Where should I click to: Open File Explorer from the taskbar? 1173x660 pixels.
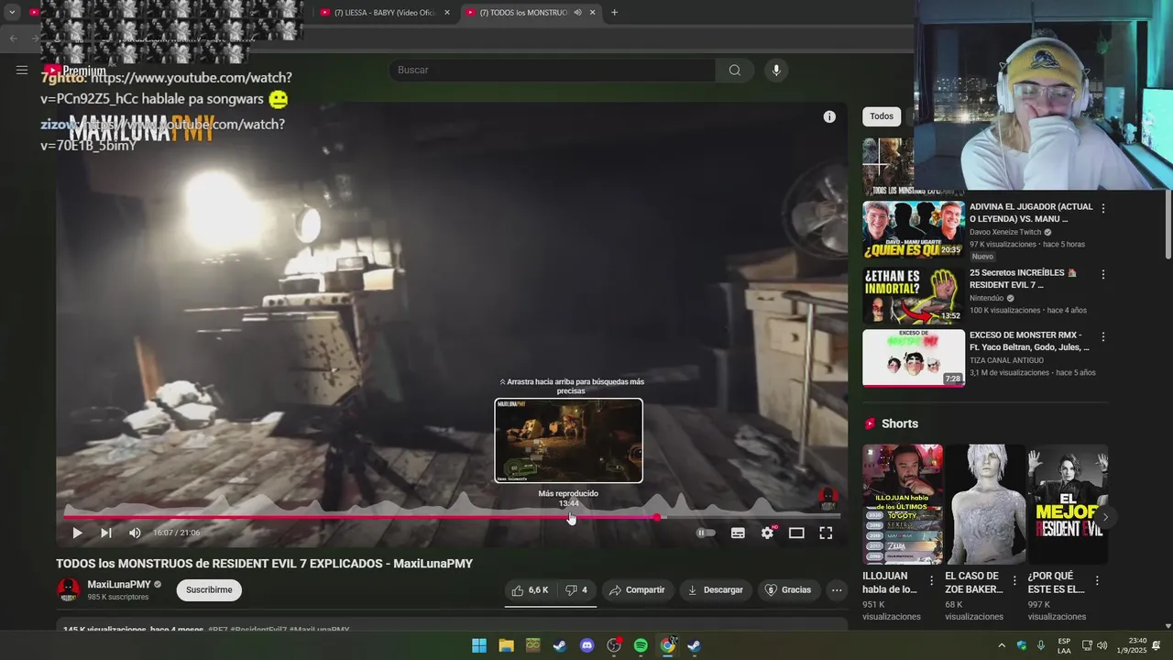tap(506, 645)
